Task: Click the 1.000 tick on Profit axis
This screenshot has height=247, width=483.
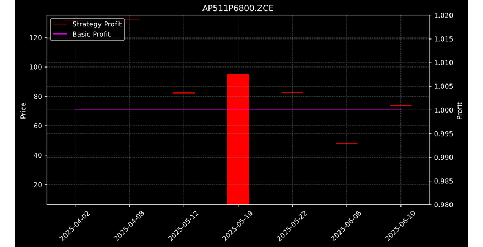Action: click(443, 110)
